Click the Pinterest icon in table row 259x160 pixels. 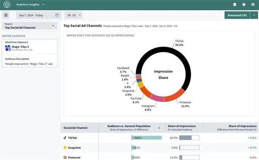pyautogui.click(x=65, y=157)
